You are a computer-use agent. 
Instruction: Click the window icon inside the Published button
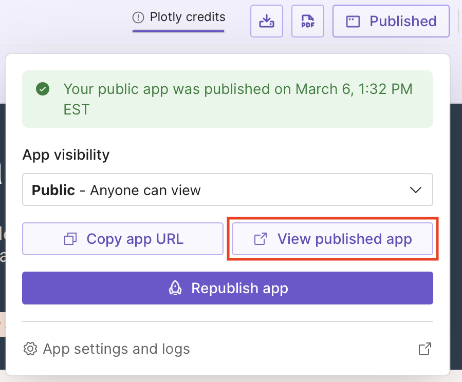(x=352, y=21)
